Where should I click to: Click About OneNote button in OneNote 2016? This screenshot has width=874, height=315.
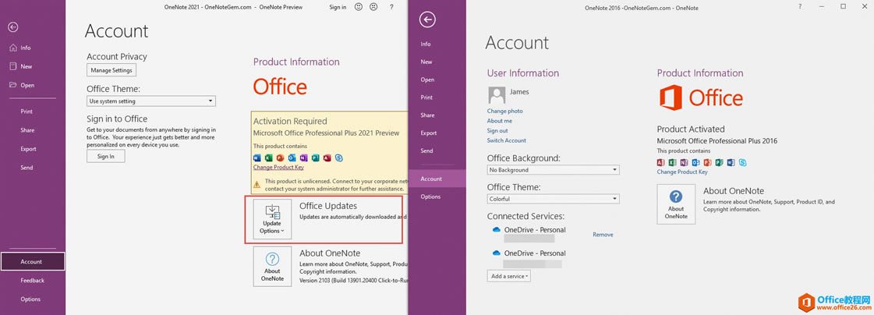676,204
